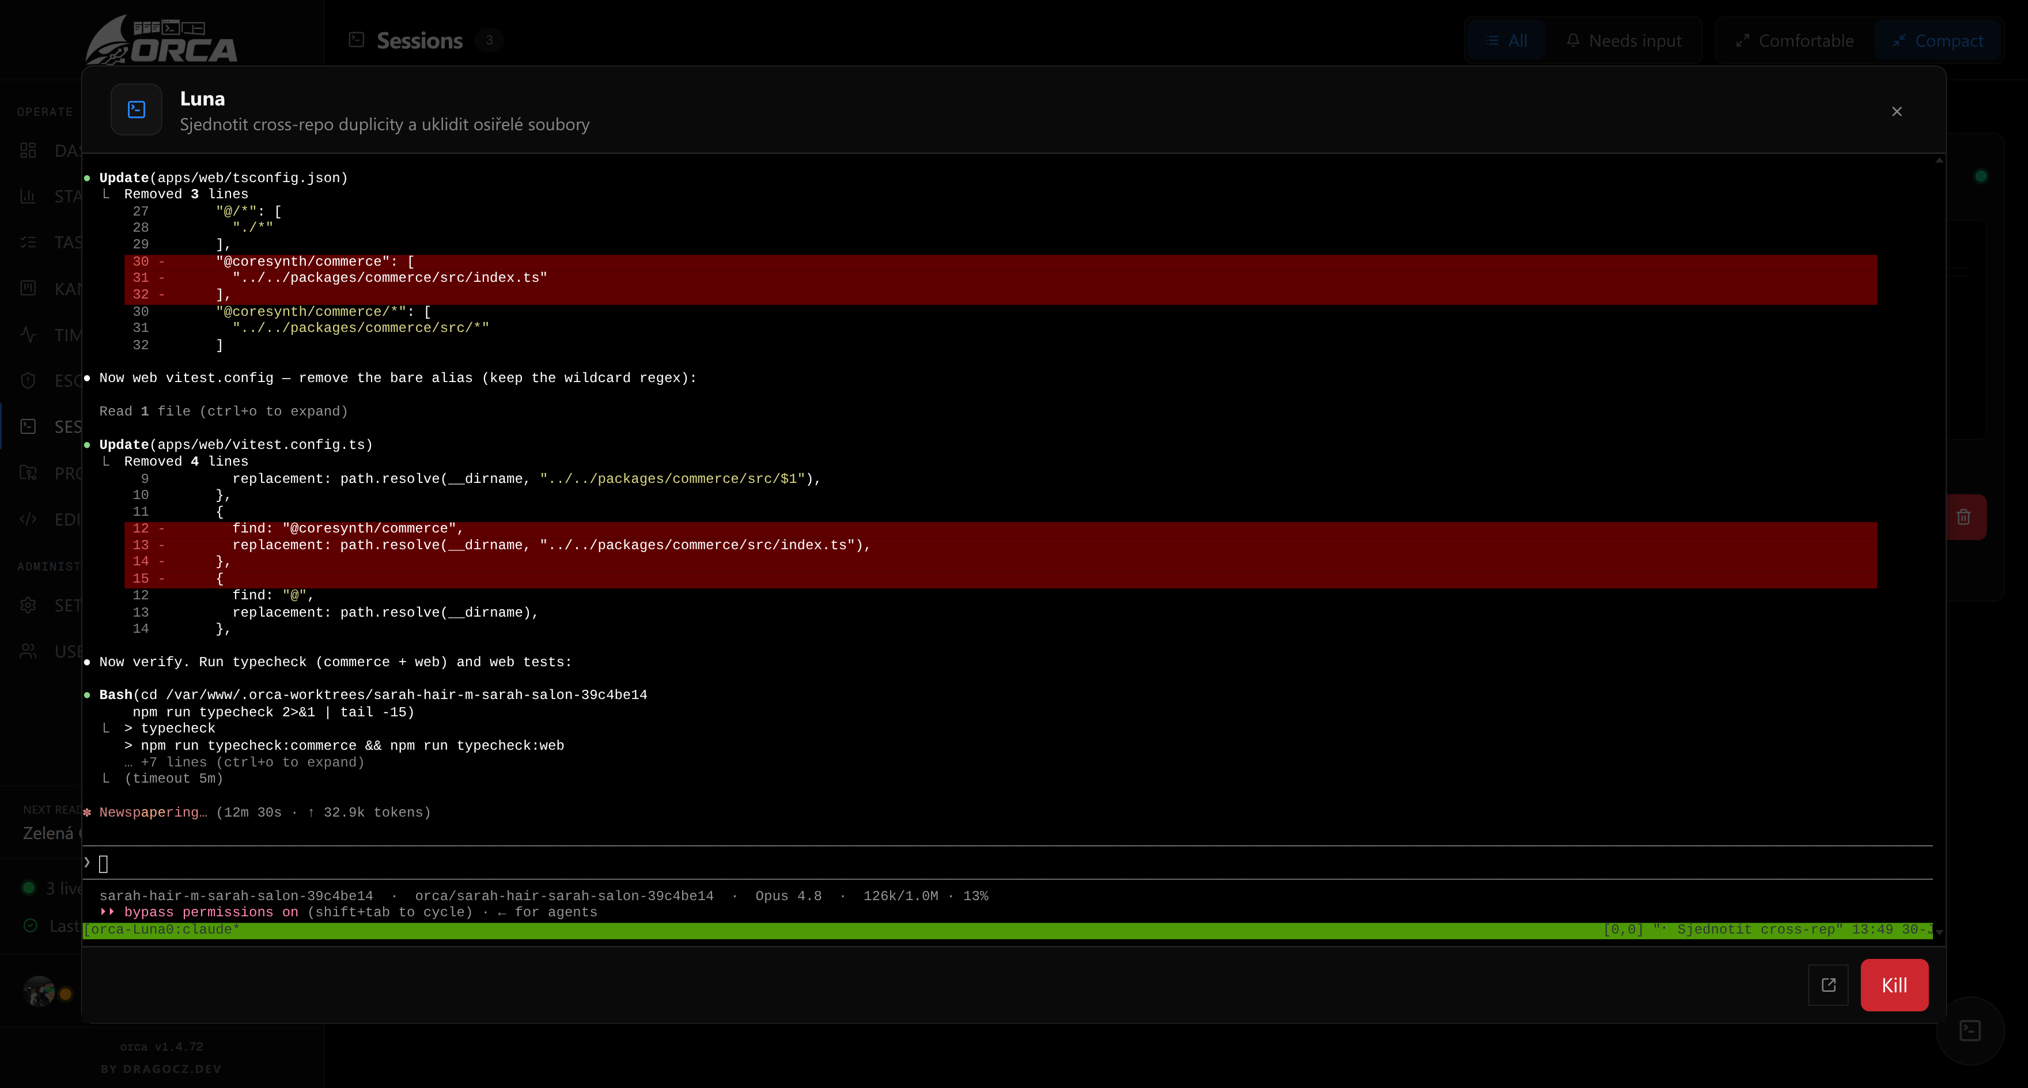Click 'Removed 3 lines' summary

click(186, 194)
